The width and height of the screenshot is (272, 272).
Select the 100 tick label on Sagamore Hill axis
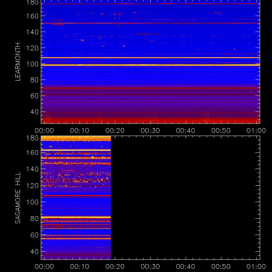(32, 202)
